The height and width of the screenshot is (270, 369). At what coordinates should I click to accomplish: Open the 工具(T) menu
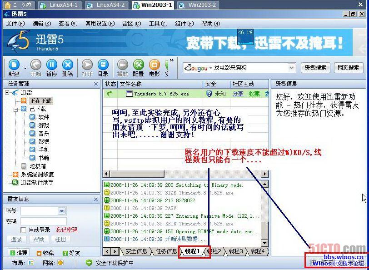click(x=158, y=24)
